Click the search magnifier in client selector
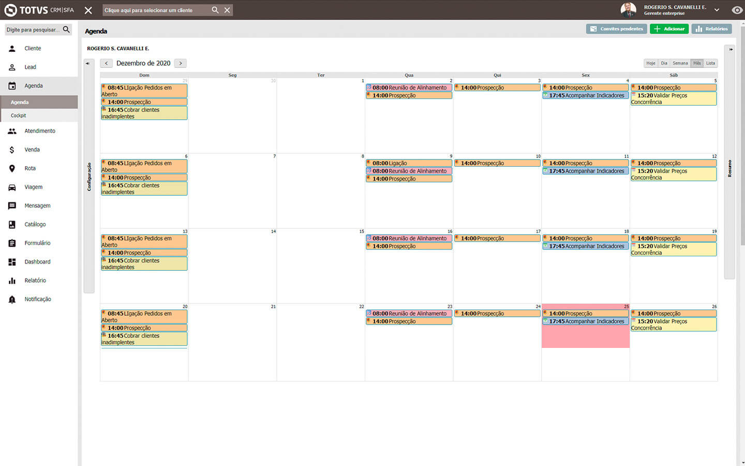 pyautogui.click(x=215, y=10)
